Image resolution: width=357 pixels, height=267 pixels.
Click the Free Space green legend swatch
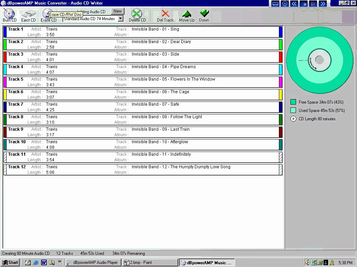[293, 102]
